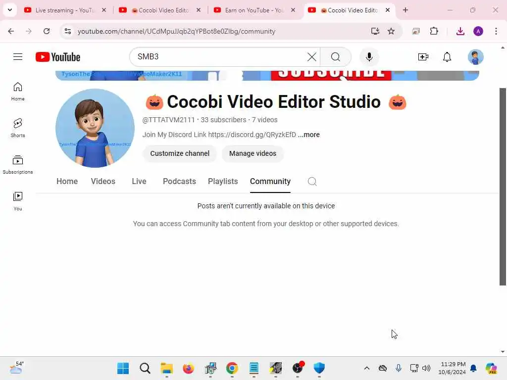Image resolution: width=507 pixels, height=380 pixels.
Task: Show hidden system tray icons
Action: (367, 368)
